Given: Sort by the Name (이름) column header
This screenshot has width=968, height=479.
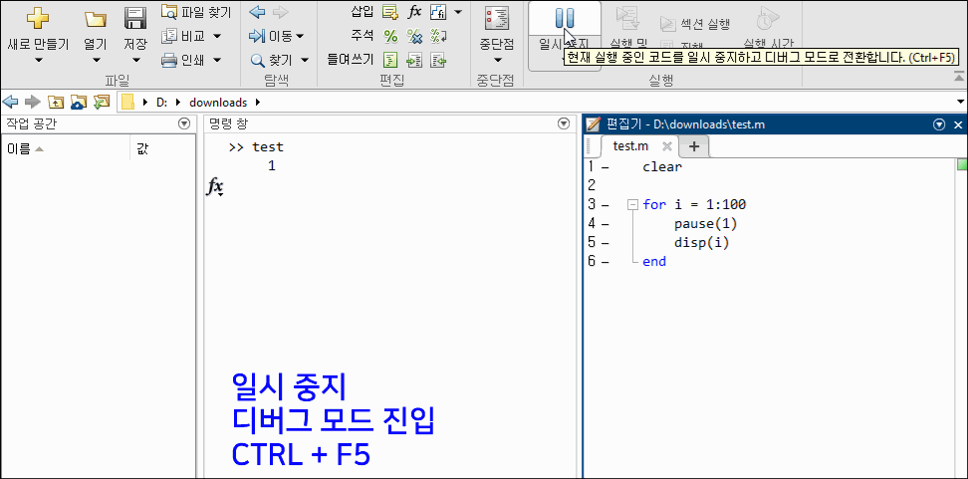Looking at the screenshot, I should [x=66, y=148].
